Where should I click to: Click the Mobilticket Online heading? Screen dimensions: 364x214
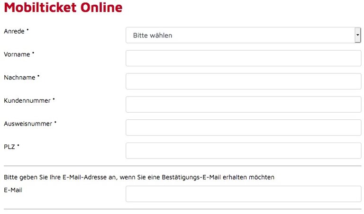pyautogui.click(x=63, y=8)
